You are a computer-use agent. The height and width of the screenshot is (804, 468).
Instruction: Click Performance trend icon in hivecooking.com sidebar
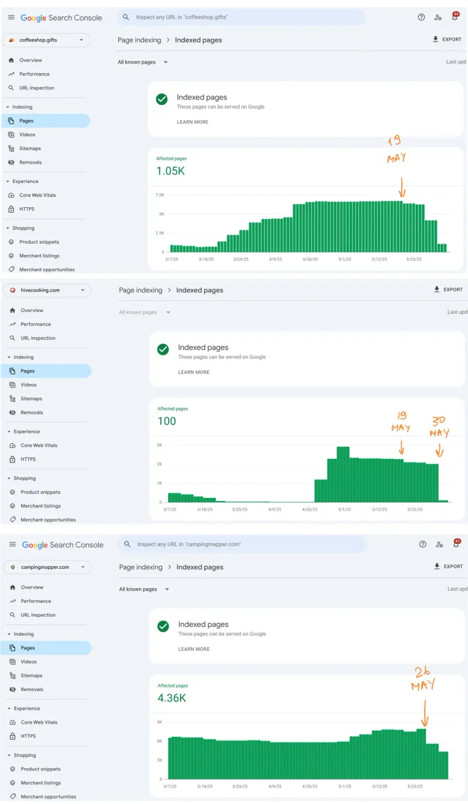(x=13, y=324)
